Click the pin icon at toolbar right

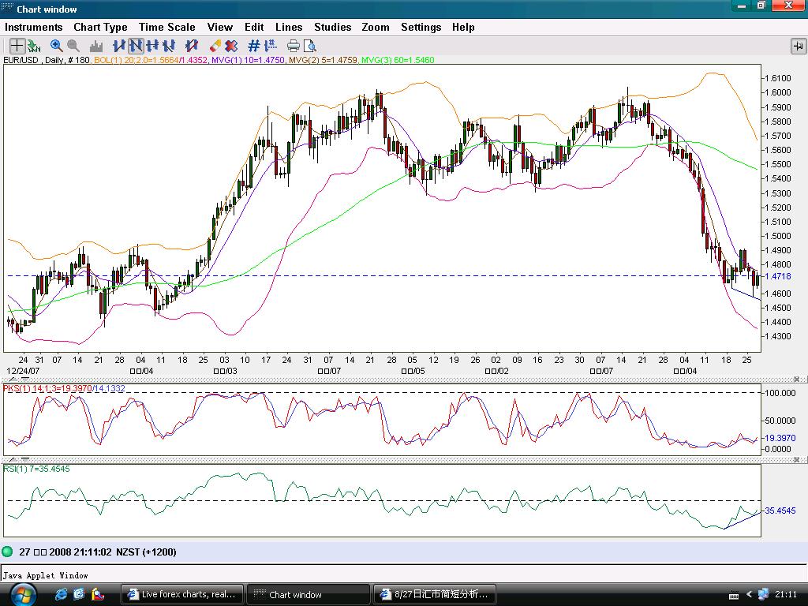(x=798, y=47)
